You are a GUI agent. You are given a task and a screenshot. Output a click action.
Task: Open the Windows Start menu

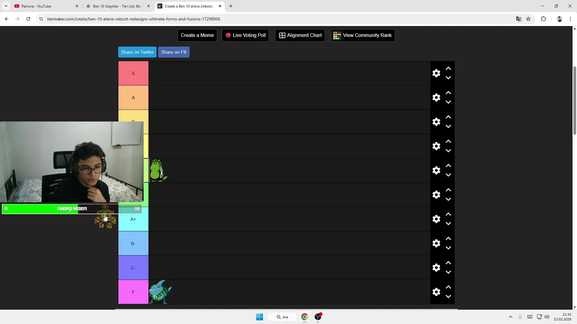click(259, 317)
